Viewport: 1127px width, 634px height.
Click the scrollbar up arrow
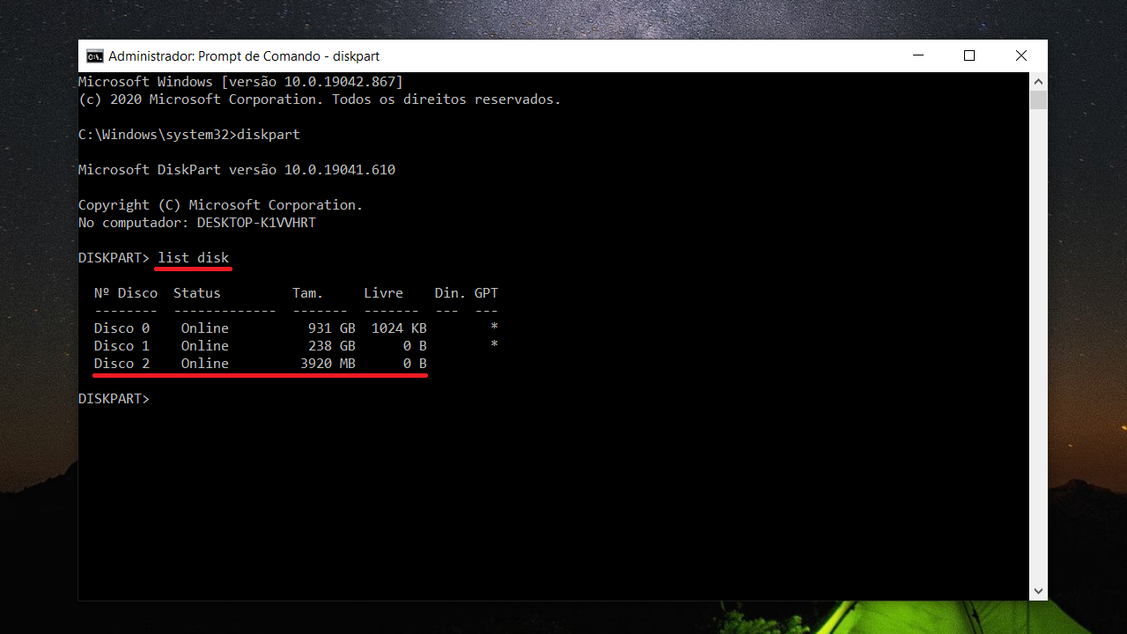pyautogui.click(x=1038, y=80)
